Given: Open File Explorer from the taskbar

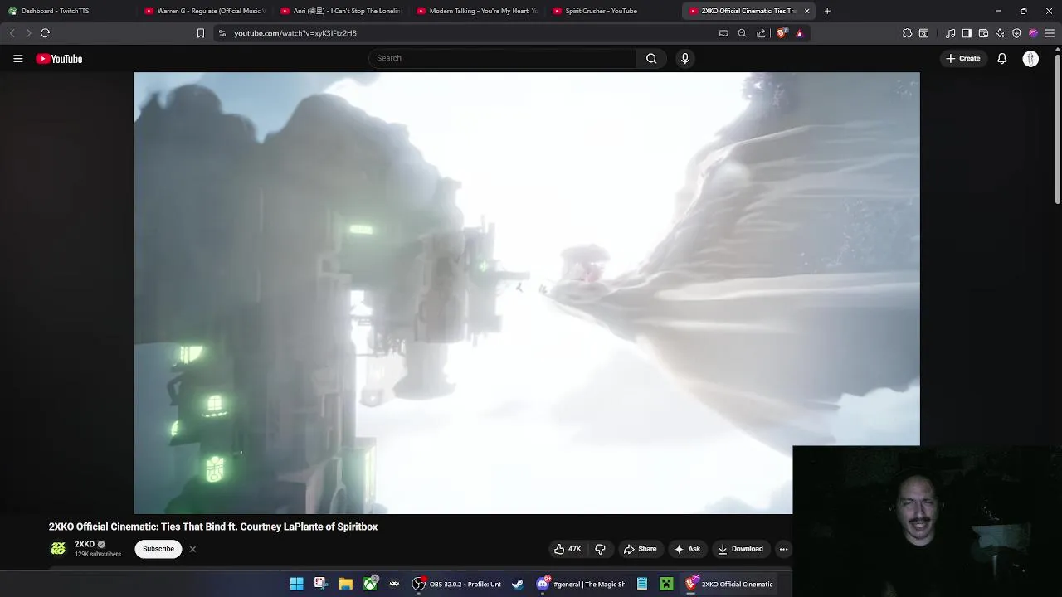Looking at the screenshot, I should 345,584.
